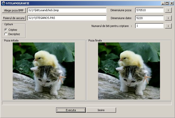Click the Fisierul de ascuns button
The image size is (175, 118).
[14, 18]
